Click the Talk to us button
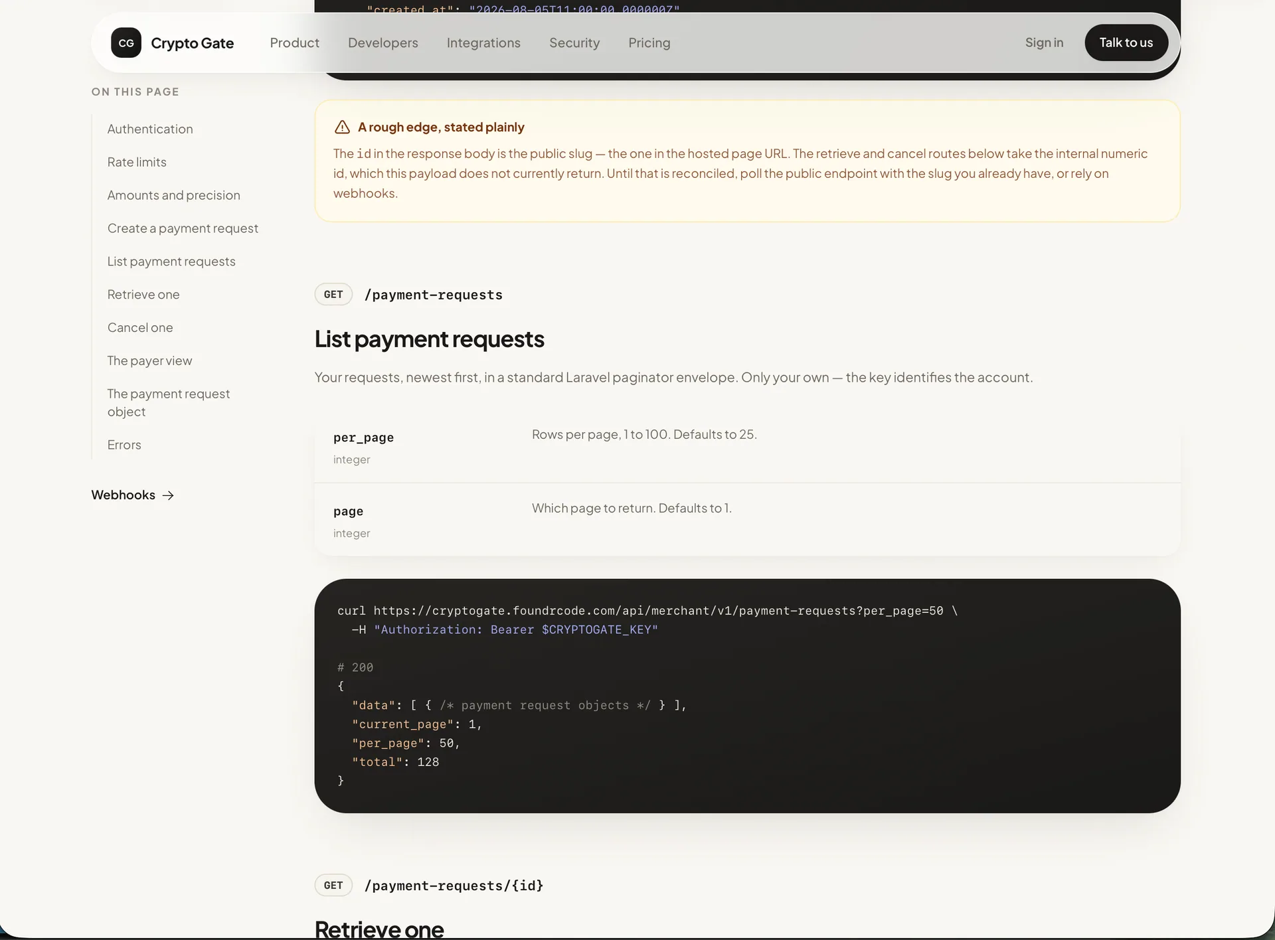 (1126, 42)
